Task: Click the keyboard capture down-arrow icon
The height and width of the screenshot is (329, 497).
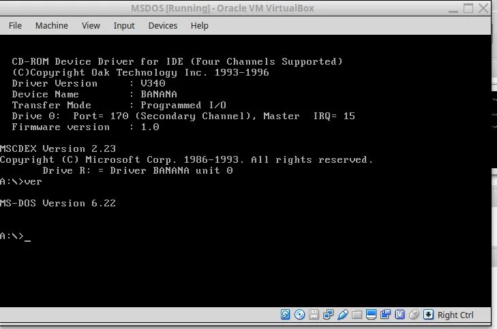Action: click(x=429, y=315)
